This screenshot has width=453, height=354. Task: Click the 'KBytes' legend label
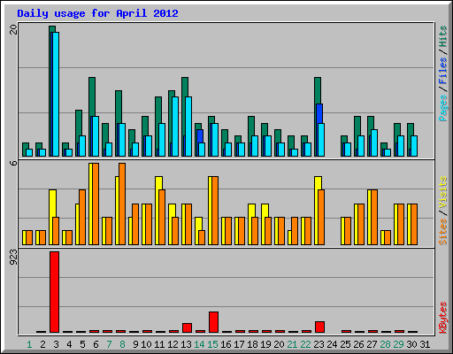pyautogui.click(x=442, y=318)
